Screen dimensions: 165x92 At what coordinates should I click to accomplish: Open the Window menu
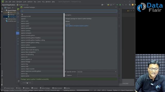48,2
